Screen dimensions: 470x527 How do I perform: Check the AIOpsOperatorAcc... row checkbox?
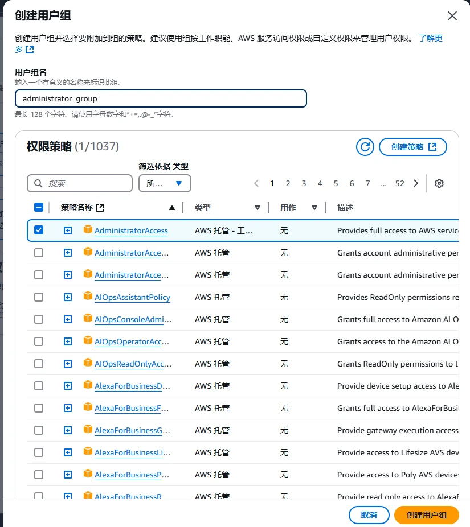click(39, 341)
